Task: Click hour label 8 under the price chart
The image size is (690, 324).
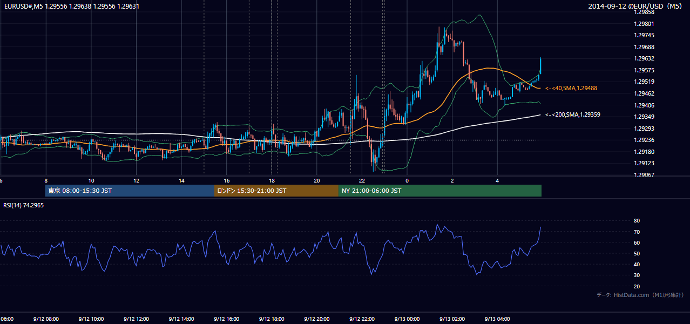Action: tap(46, 180)
